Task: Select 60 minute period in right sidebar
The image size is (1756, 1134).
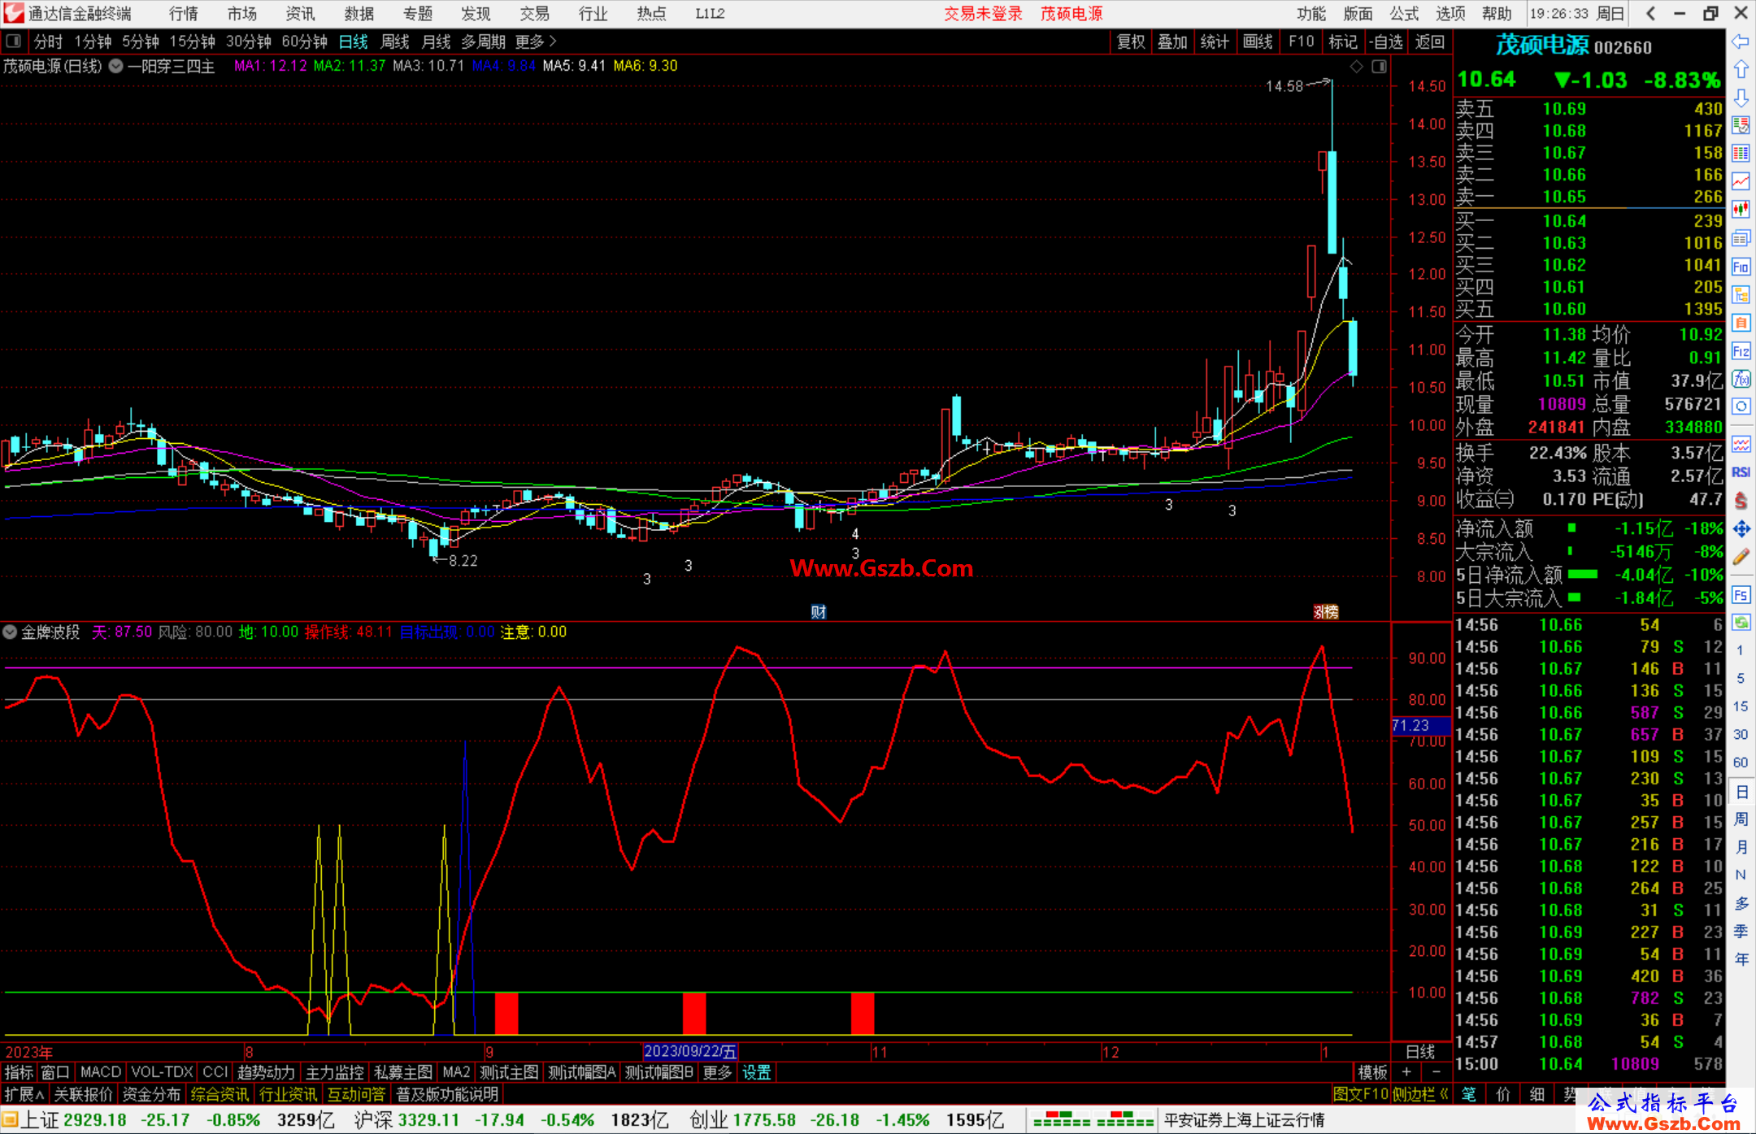Action: pos(1741,763)
